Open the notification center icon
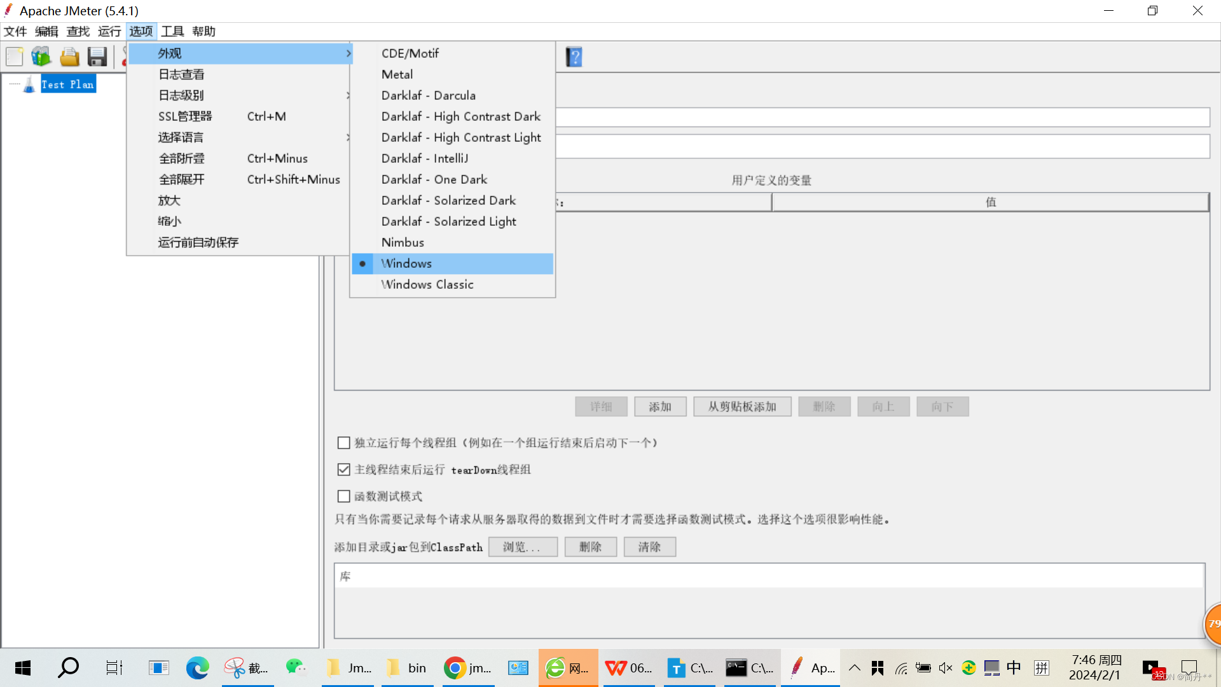This screenshot has width=1221, height=687. pyautogui.click(x=1189, y=668)
